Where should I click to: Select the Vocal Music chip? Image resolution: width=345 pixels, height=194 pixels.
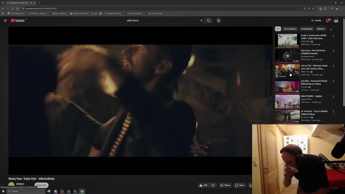[307, 29]
